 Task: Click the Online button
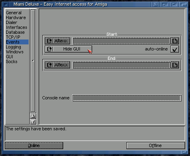coord(34,145)
